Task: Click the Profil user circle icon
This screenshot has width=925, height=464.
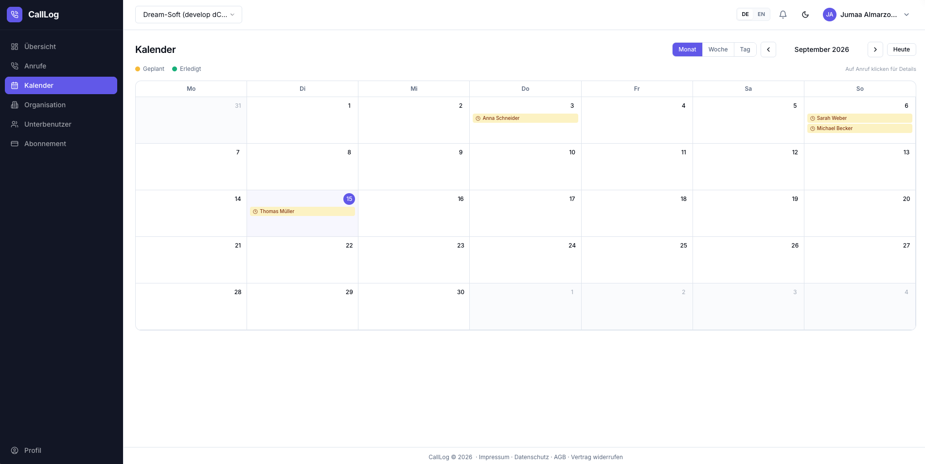Action: (x=15, y=450)
